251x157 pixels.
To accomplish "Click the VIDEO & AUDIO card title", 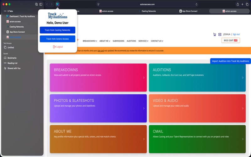I will click(165, 100).
